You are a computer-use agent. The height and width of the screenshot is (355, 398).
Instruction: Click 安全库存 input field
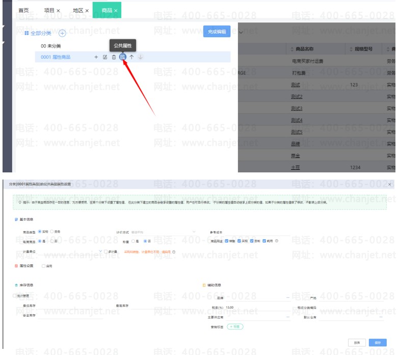(x=70, y=315)
